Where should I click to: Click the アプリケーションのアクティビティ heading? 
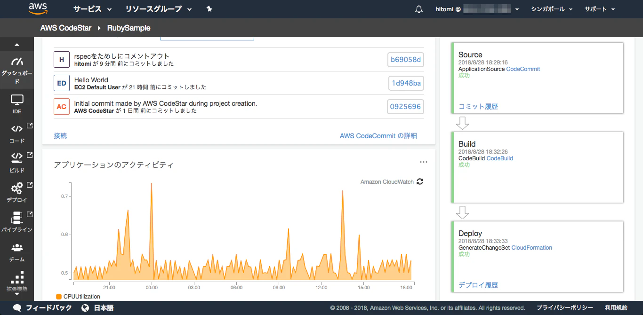(x=113, y=165)
